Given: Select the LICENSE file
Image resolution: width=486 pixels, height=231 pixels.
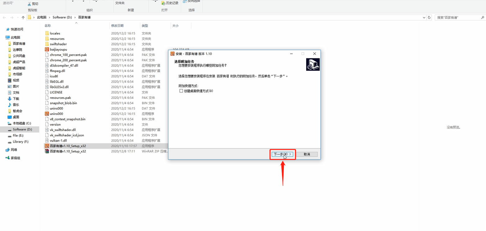Looking at the screenshot, I should [x=56, y=92].
